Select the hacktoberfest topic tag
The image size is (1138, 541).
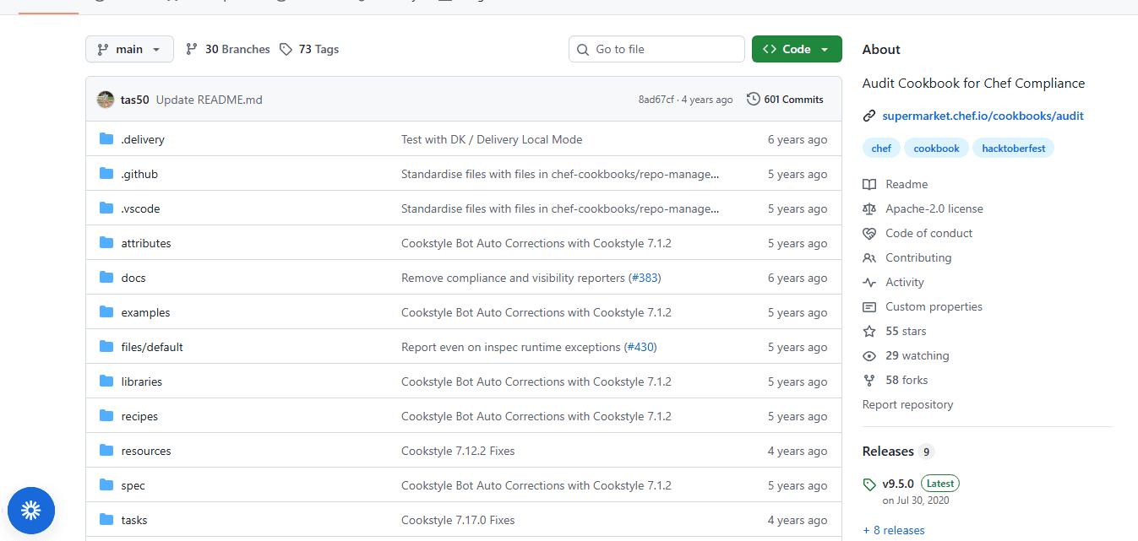coord(1013,148)
